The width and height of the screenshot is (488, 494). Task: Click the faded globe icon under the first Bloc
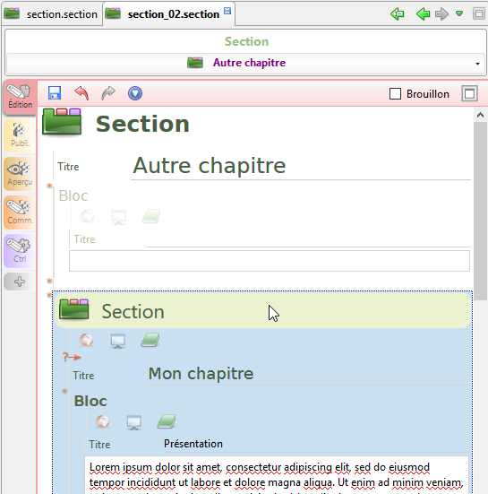[x=87, y=216]
